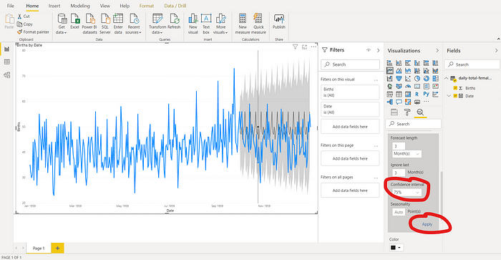Uncheck the Births field checkbox
Image resolution: width=501 pixels, height=260 pixels.
[x=455, y=88]
